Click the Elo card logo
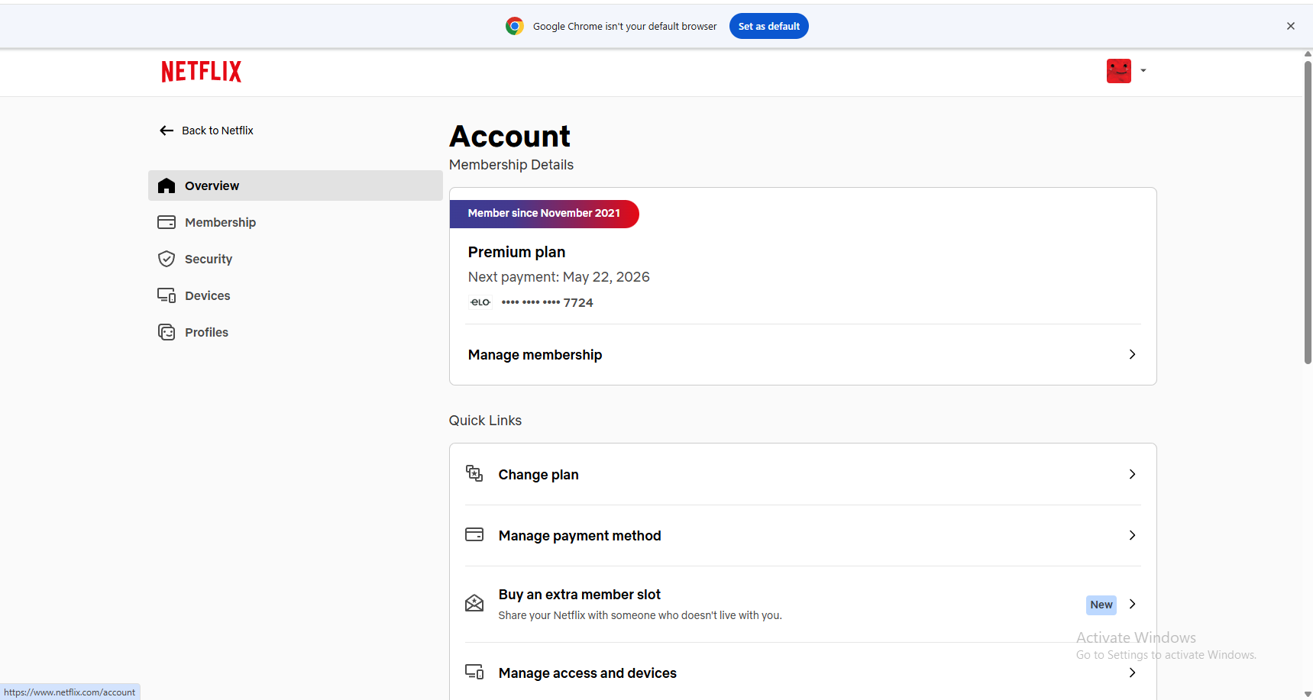 point(480,302)
